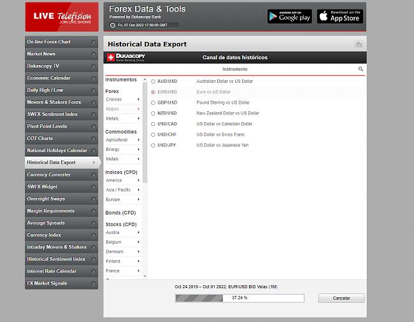The image size is (414, 322).
Task: Expand Commodities Energy category
Action: [123, 150]
